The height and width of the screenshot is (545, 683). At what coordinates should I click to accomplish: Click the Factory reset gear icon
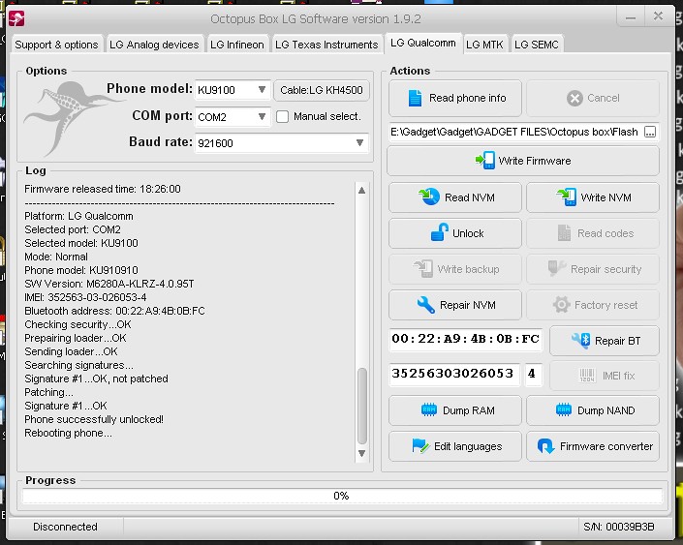[x=562, y=305]
